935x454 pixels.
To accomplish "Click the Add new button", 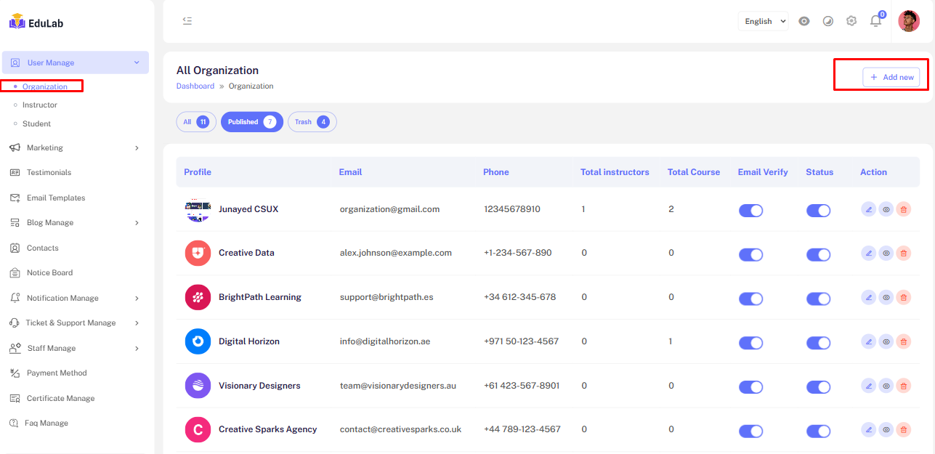I will click(891, 77).
